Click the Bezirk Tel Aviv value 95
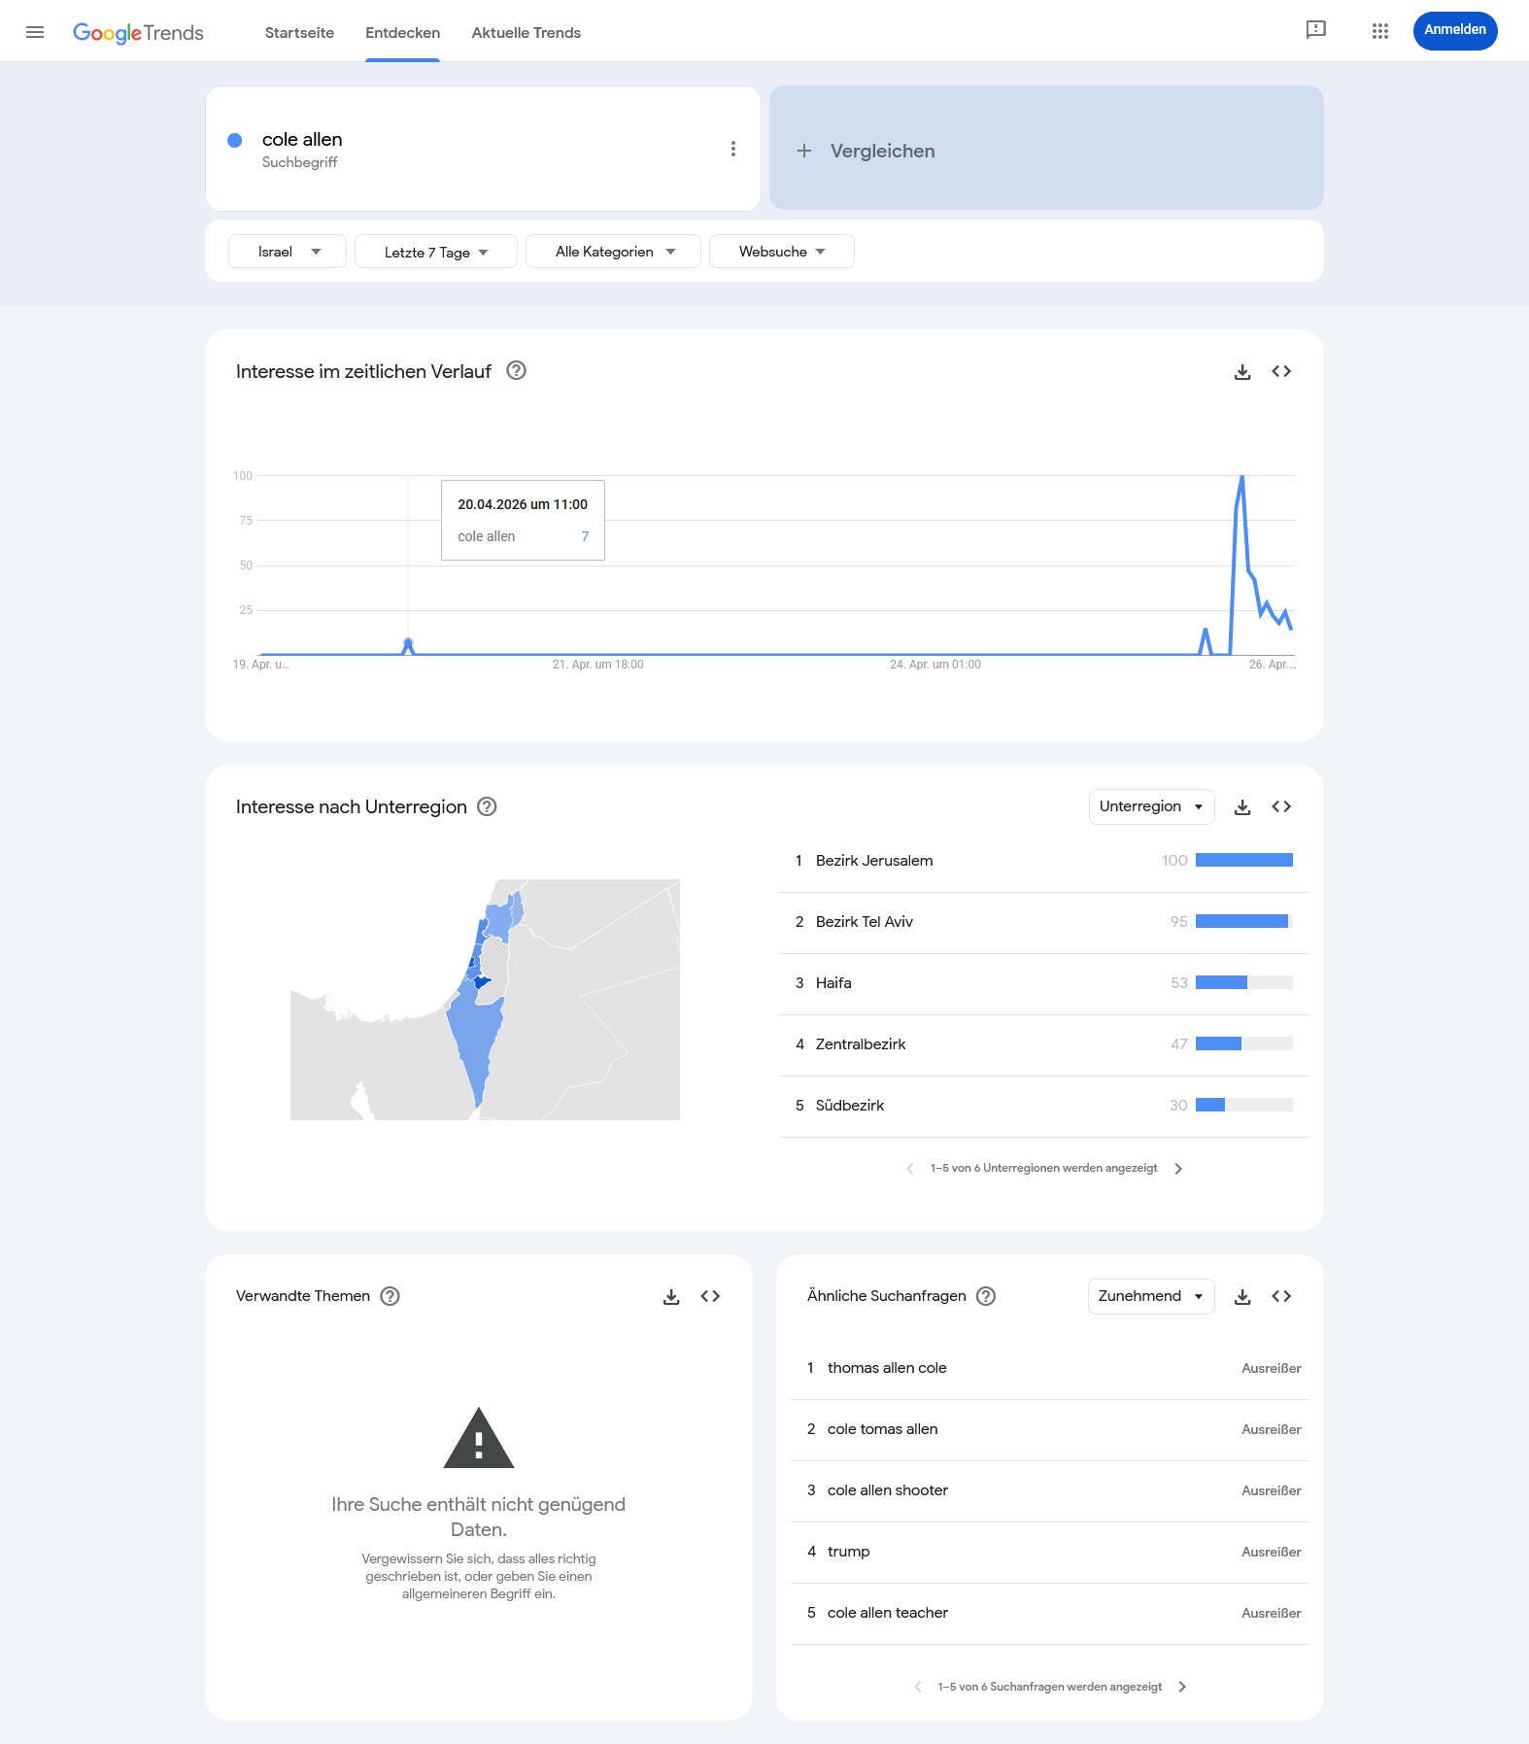1529x1744 pixels. (x=1179, y=922)
